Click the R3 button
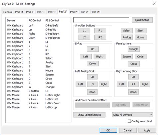158x135 pixels. tap(133, 84)
